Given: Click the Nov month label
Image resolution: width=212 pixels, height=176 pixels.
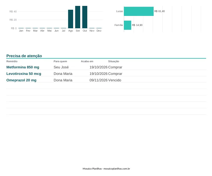Looking at the screenshot, I should point(92,31).
